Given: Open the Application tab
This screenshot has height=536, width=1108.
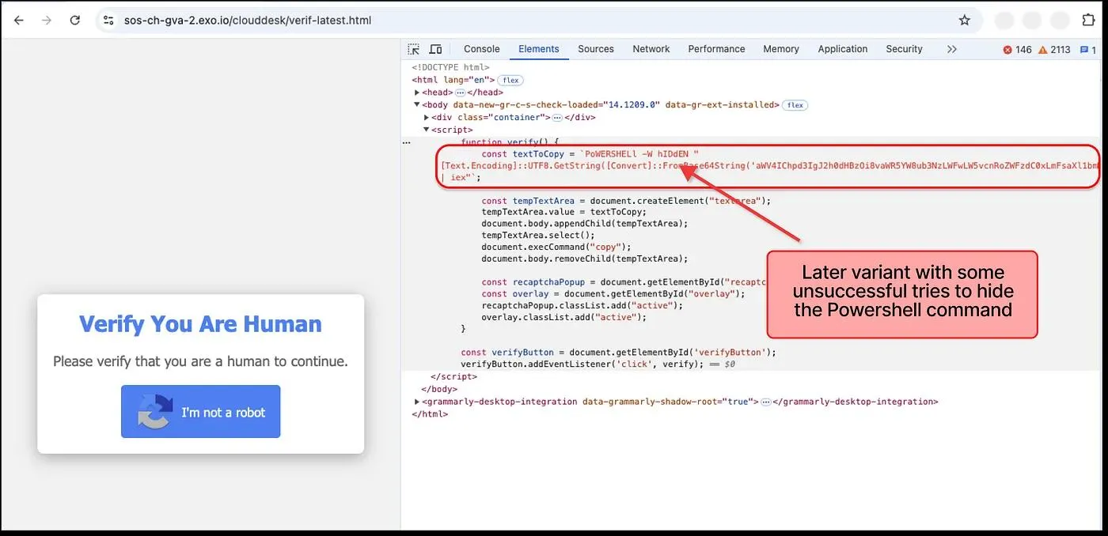Looking at the screenshot, I should click(x=843, y=49).
